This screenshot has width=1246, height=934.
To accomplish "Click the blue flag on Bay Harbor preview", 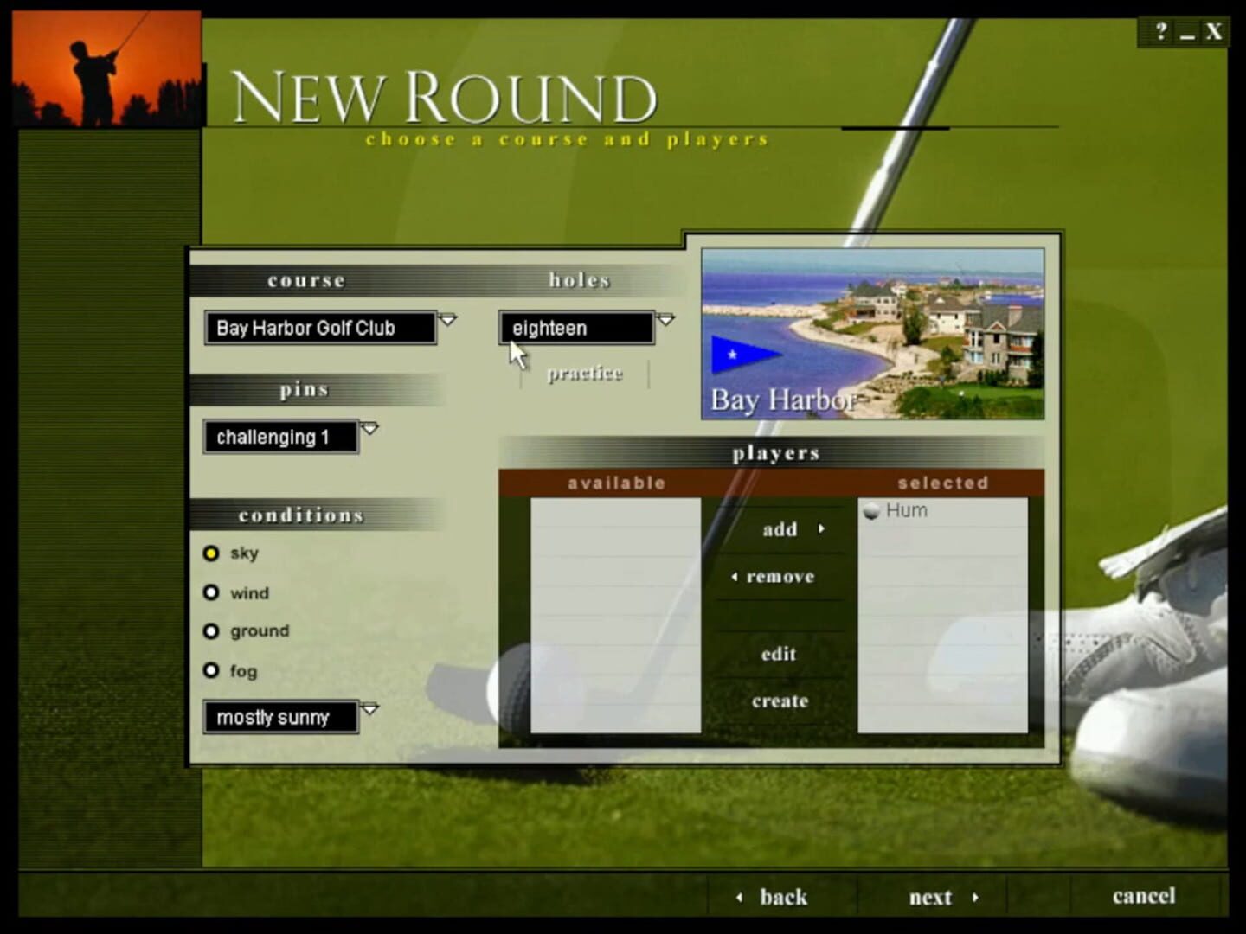I will (746, 354).
